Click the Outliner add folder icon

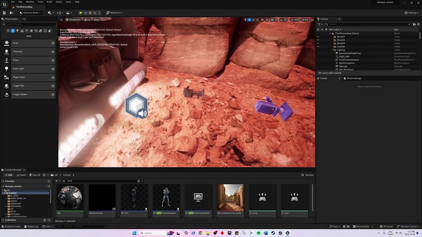[414, 24]
